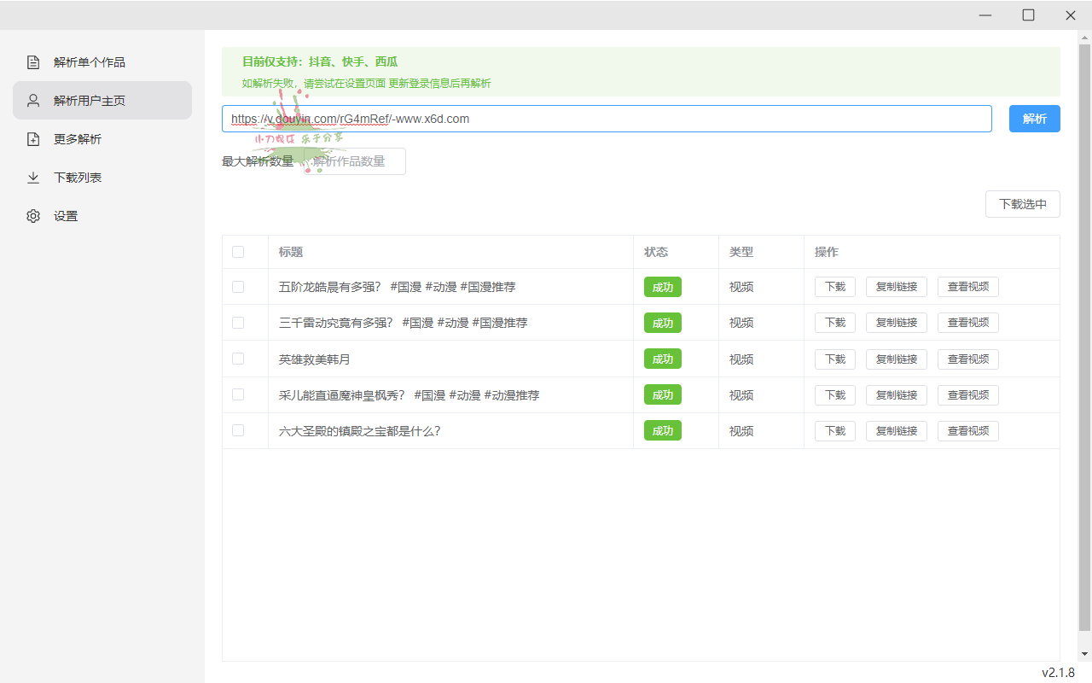The image size is (1092, 683).
Task: Check the box for 五阶龙皓晨有多强 row
Action: pos(238,287)
